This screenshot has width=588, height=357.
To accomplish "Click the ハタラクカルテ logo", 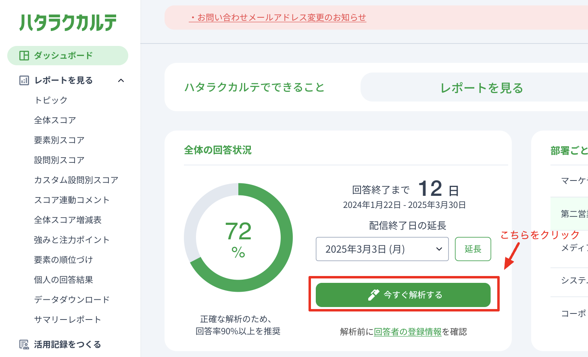I will point(68,23).
